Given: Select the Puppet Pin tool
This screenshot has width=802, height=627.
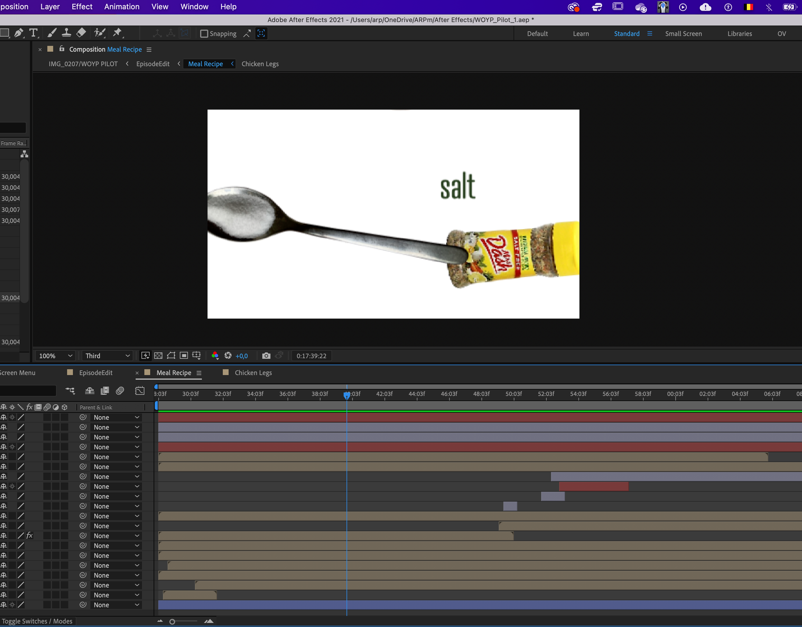Looking at the screenshot, I should point(118,33).
